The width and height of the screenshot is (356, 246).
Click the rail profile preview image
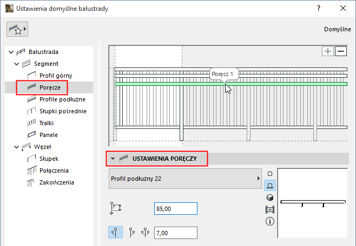(x=312, y=203)
